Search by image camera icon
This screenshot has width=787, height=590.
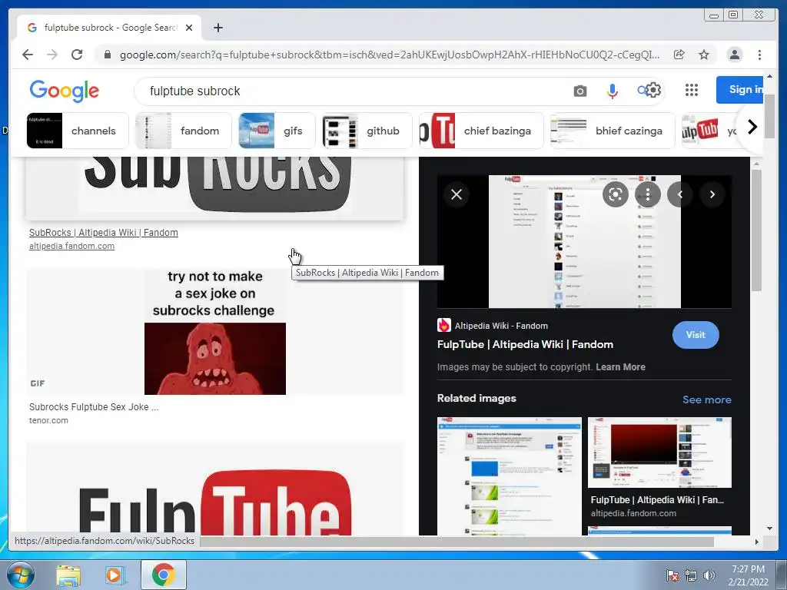(579, 91)
